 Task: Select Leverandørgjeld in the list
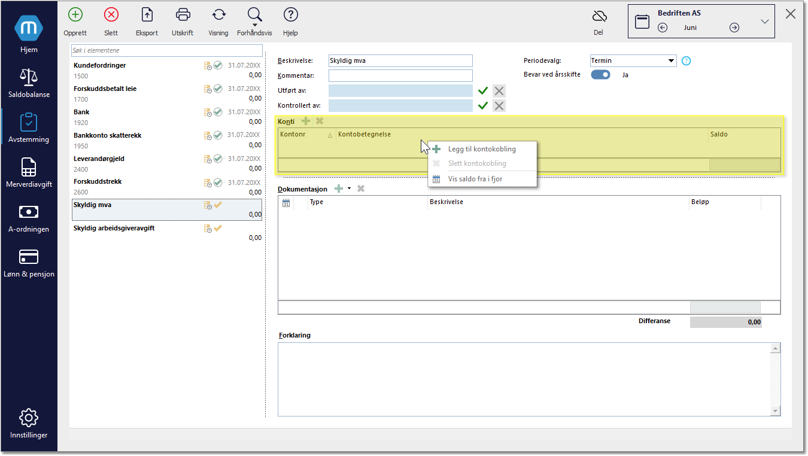[x=167, y=164]
